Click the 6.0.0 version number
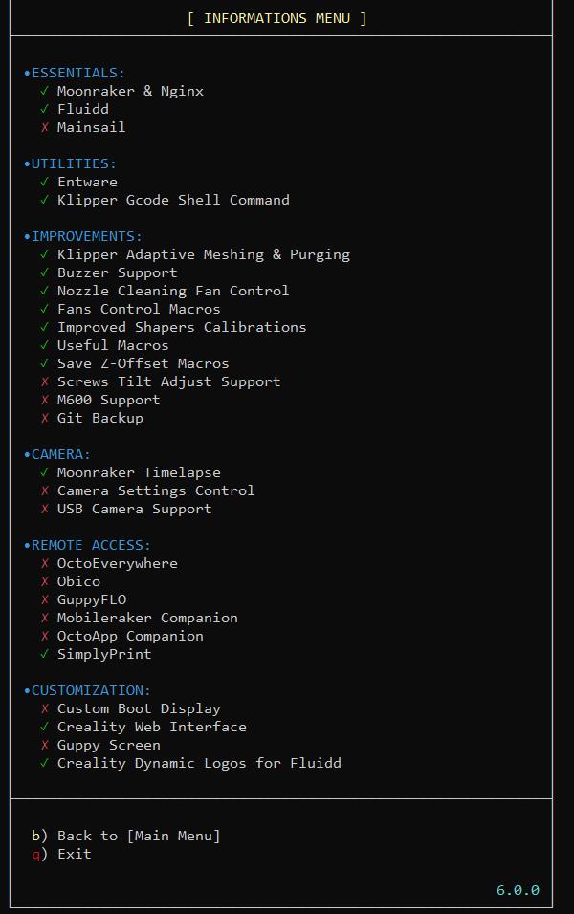574x914 pixels. 518,890
